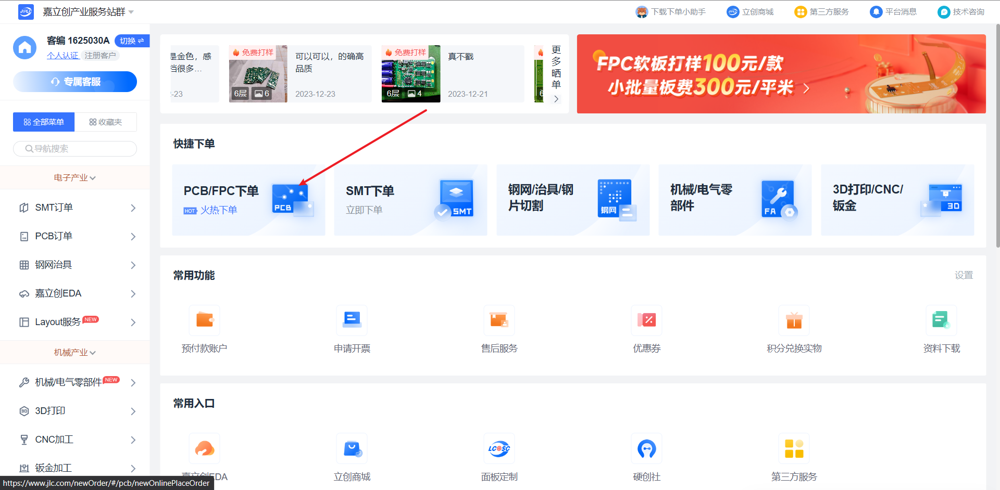Expand the 嘉立创产业服务站群 dropdown
This screenshot has height=490, width=1000.
131,12
